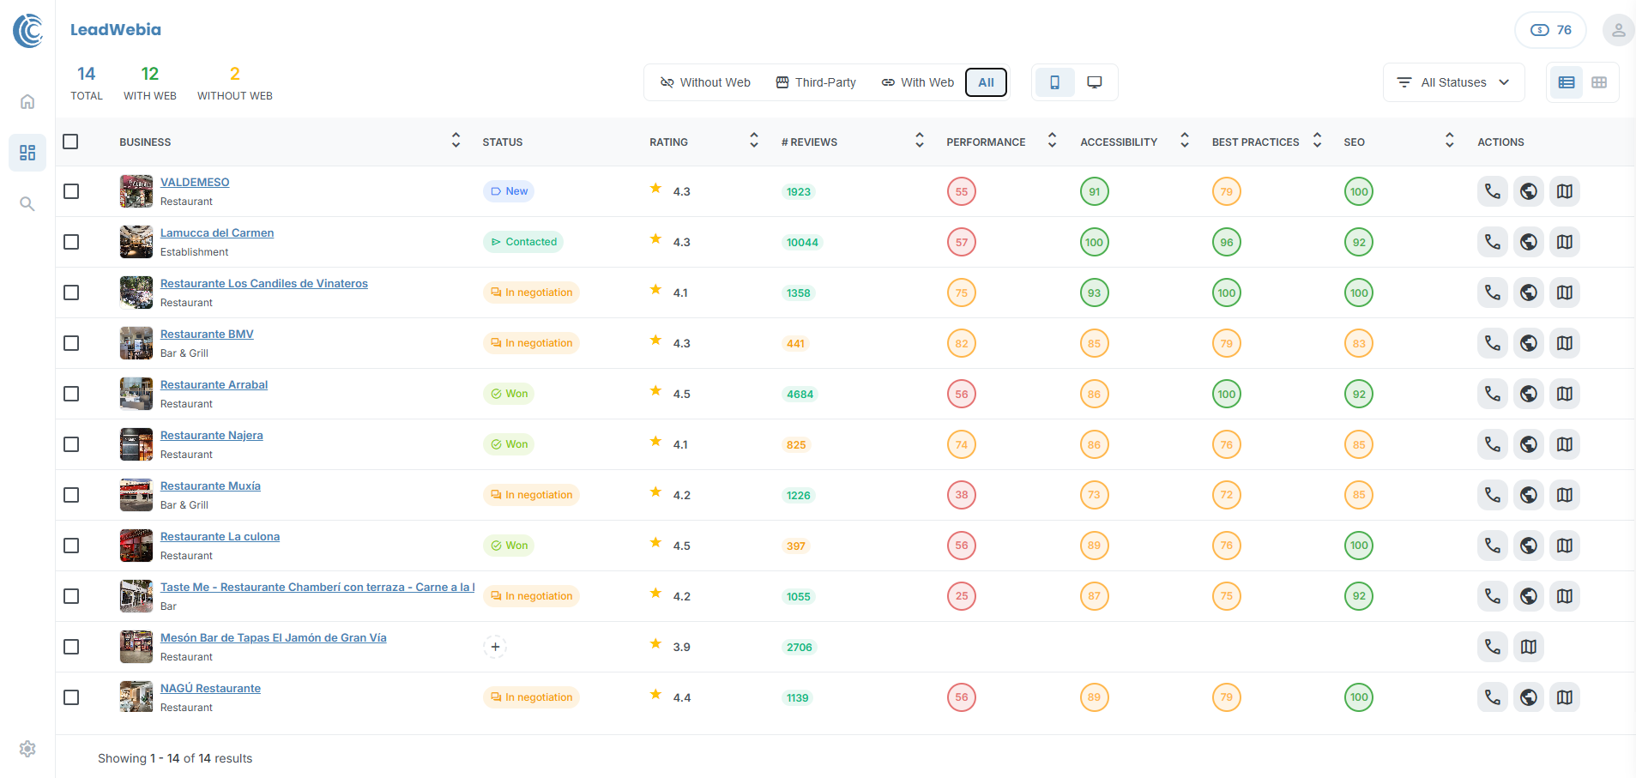Viewport: 1636px width, 778px height.
Task: Check the Restaurante Los Candiles row checkbox
Action: (71, 293)
